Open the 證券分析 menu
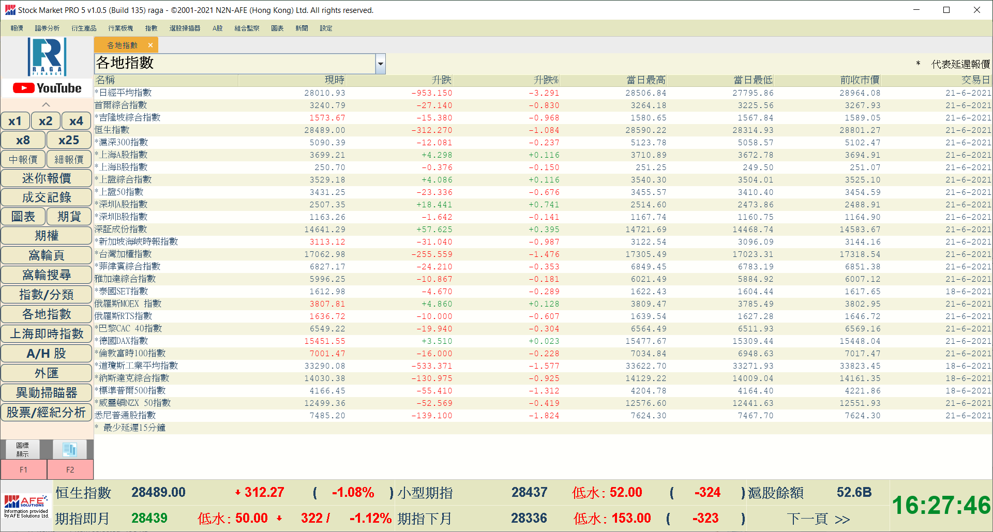The image size is (993, 532). pos(47,28)
